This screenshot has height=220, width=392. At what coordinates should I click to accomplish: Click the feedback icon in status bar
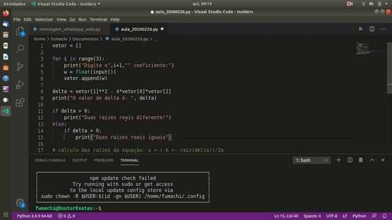374,216
